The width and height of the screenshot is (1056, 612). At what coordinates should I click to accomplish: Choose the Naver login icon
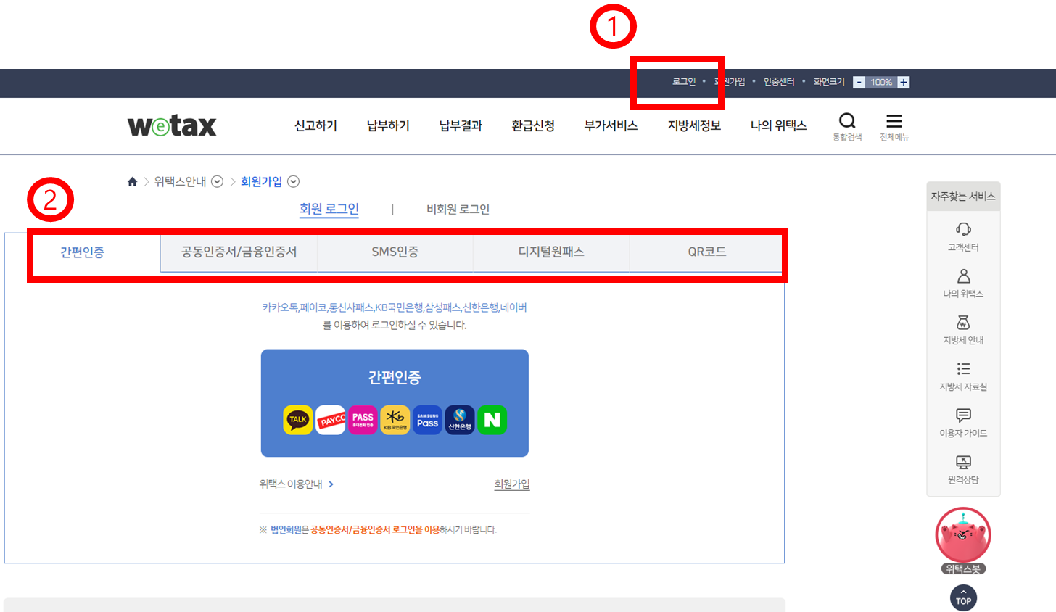pyautogui.click(x=492, y=420)
